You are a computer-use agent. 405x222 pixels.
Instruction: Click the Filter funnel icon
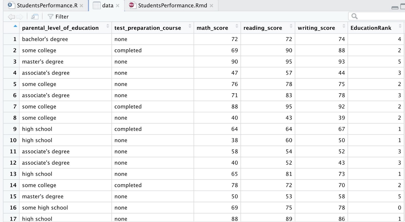[x=50, y=17]
